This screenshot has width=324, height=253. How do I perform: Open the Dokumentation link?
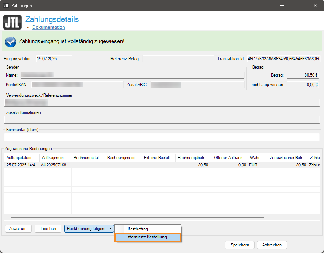pos(48,27)
